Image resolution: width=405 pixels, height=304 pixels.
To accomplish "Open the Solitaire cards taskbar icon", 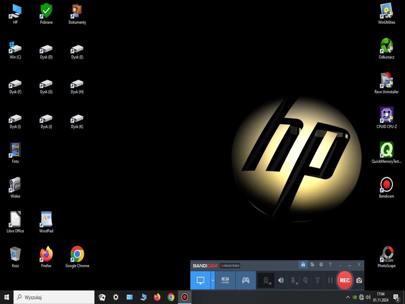I will click(102, 297).
